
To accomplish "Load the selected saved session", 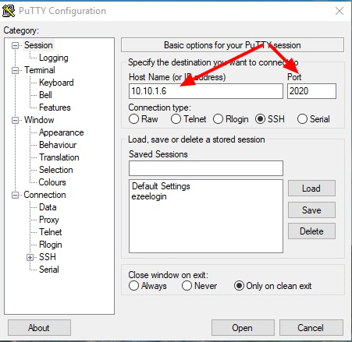I will [311, 189].
